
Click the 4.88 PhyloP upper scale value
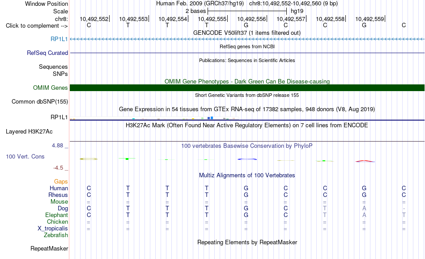57,146
